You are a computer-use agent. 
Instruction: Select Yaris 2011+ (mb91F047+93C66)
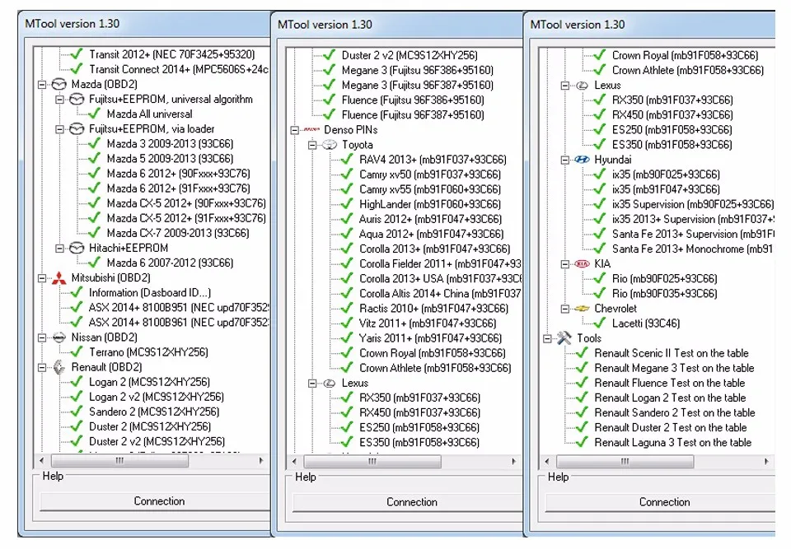pyautogui.click(x=430, y=337)
